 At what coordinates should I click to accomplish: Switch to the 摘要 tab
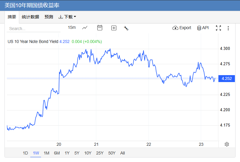point(12,17)
